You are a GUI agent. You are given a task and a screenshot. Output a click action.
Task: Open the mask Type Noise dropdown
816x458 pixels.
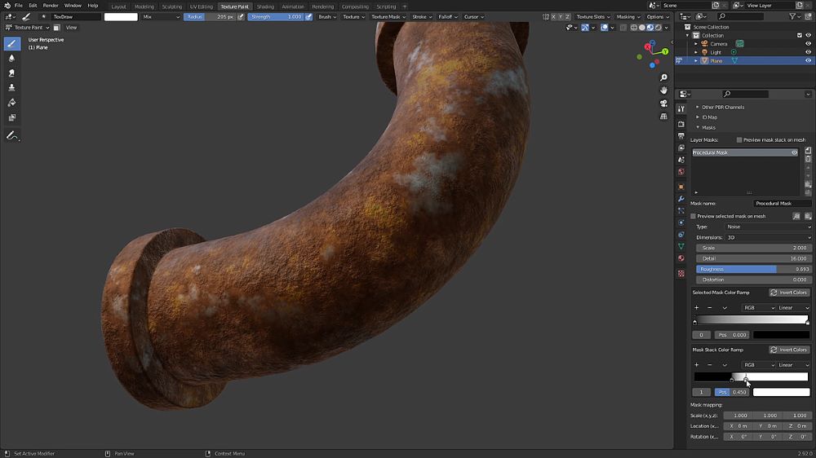[768, 227]
